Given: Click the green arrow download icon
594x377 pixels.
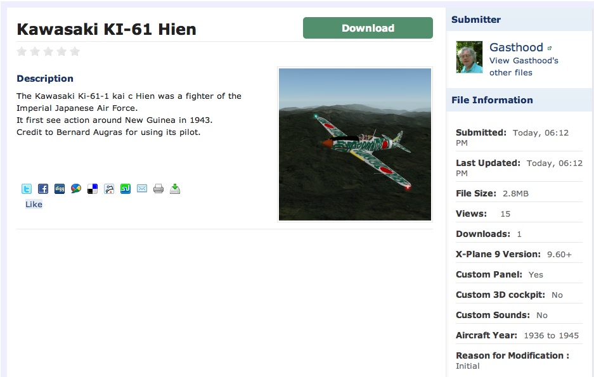Looking at the screenshot, I should pos(175,189).
